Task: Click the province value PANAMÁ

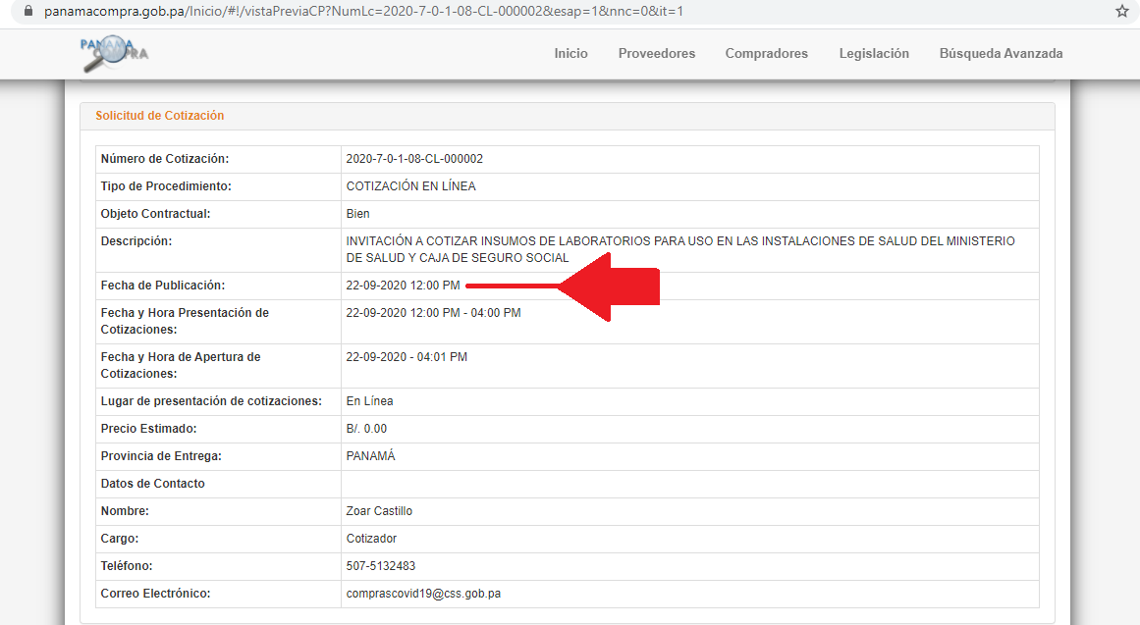Action: click(371, 455)
